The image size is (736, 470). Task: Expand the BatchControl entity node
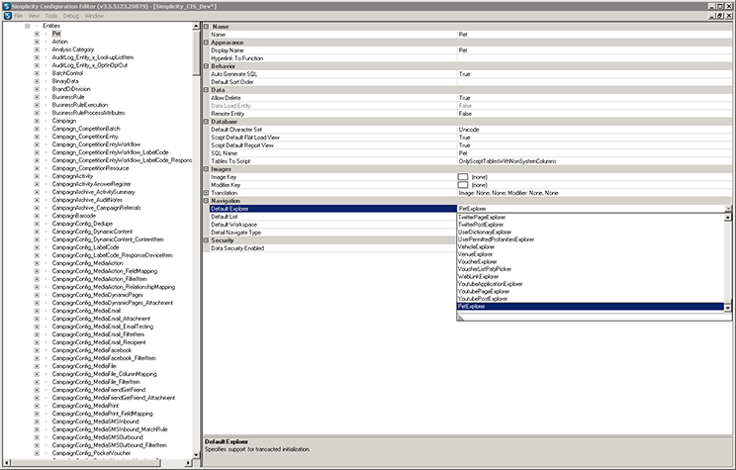click(37, 73)
